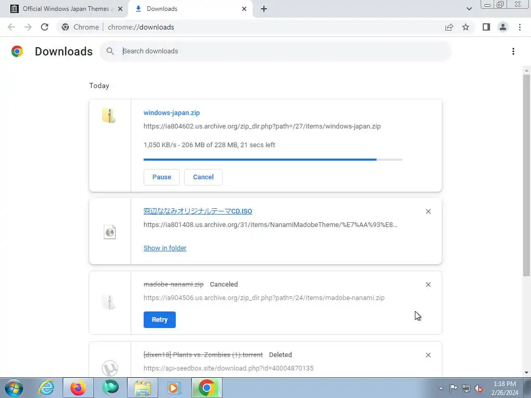This screenshot has height=398, width=531.
Task: Open the side panel icon
Action: pyautogui.click(x=486, y=27)
